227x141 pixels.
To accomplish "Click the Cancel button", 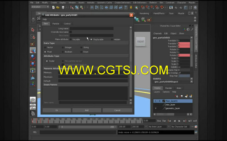I will point(117,110).
